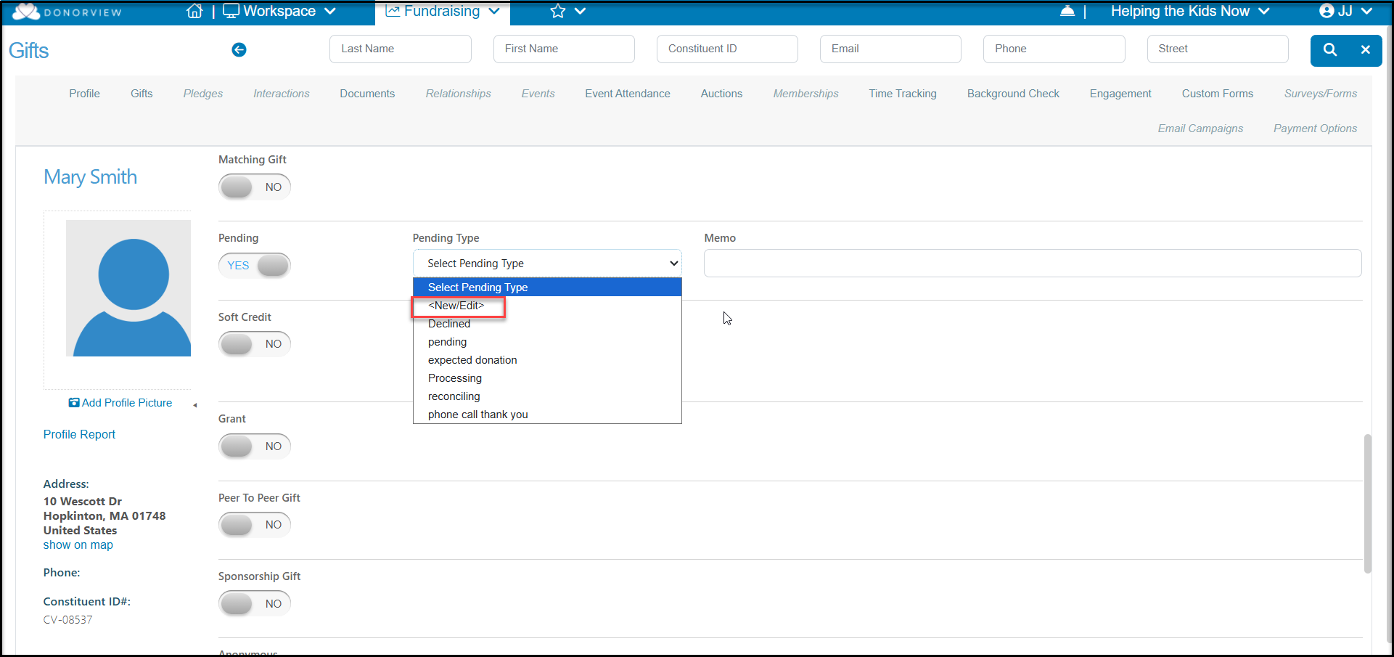This screenshot has width=1394, height=657.
Task: Open the Pending Type combo box
Action: pos(547,264)
